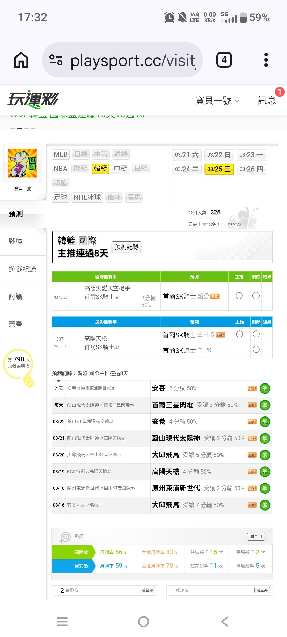The height and width of the screenshot is (637, 287).
Task: Select 主推 radio for 首爾SK騎士 讓分
Action: click(x=239, y=296)
